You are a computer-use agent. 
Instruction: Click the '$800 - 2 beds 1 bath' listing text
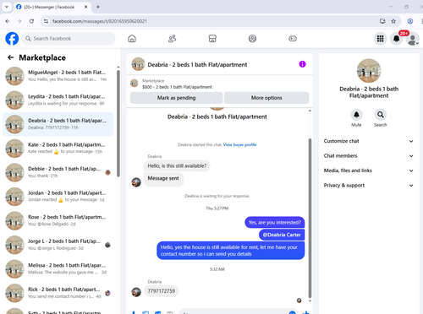tap(177, 87)
